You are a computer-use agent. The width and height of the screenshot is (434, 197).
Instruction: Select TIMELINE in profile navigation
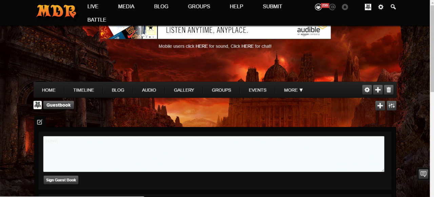84,90
